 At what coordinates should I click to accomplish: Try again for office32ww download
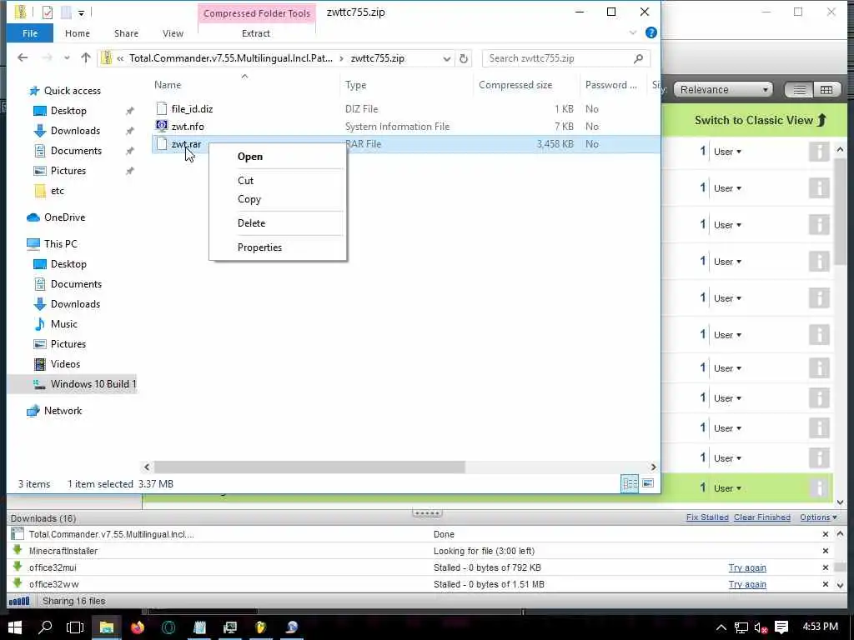747,584
